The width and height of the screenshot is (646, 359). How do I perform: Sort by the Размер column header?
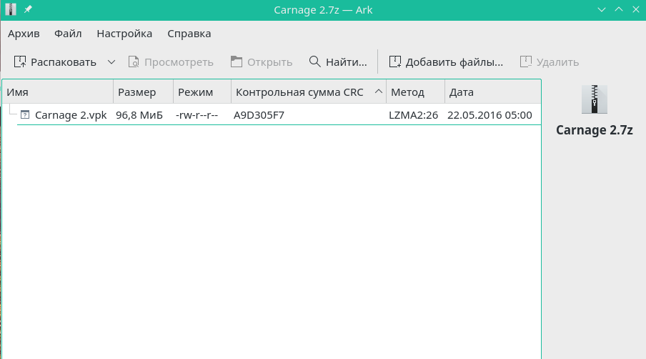coord(144,92)
